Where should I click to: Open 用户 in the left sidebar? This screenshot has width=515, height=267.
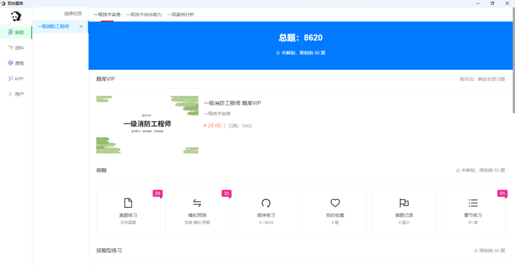pos(16,94)
